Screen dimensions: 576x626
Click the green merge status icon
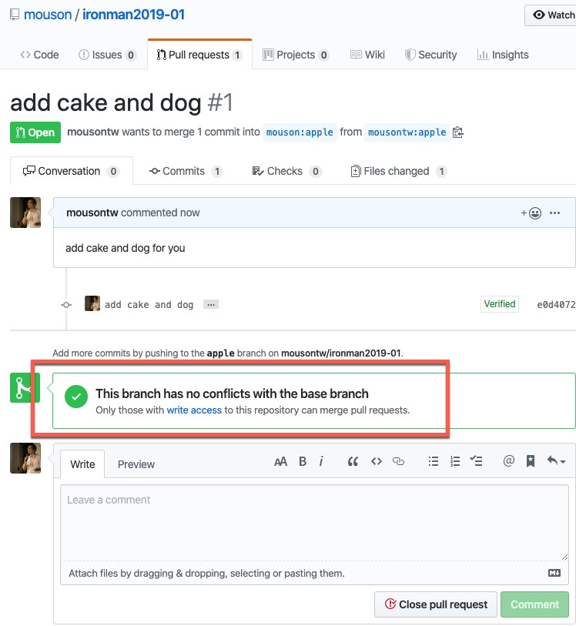[x=25, y=387]
